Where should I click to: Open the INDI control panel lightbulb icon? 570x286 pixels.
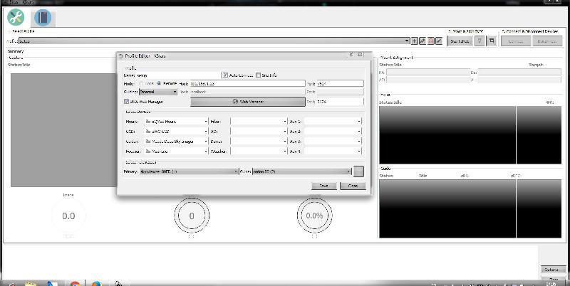(x=480, y=41)
